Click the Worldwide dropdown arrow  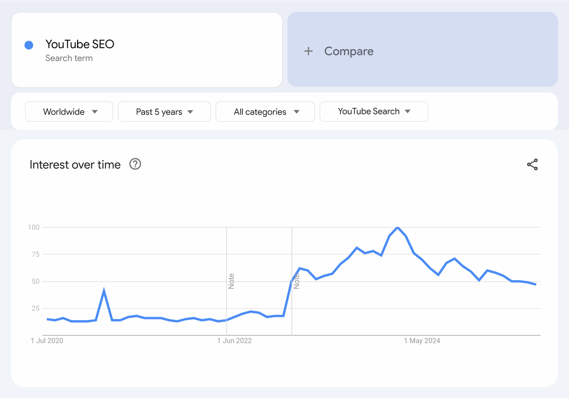click(95, 111)
